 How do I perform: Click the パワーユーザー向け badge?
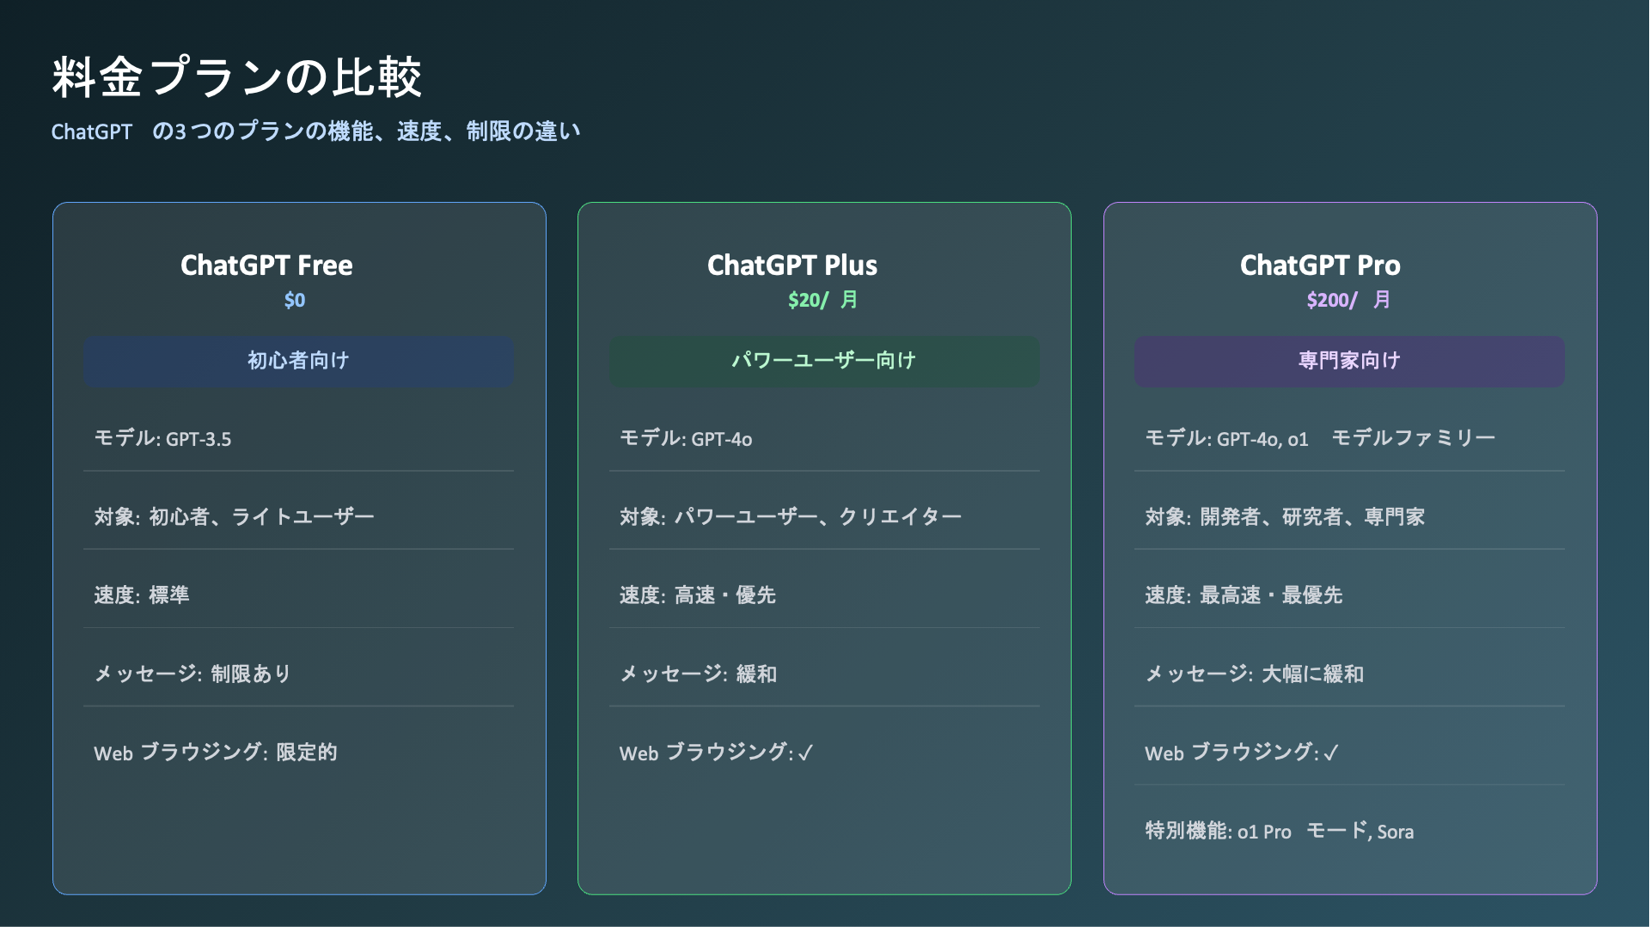point(824,361)
